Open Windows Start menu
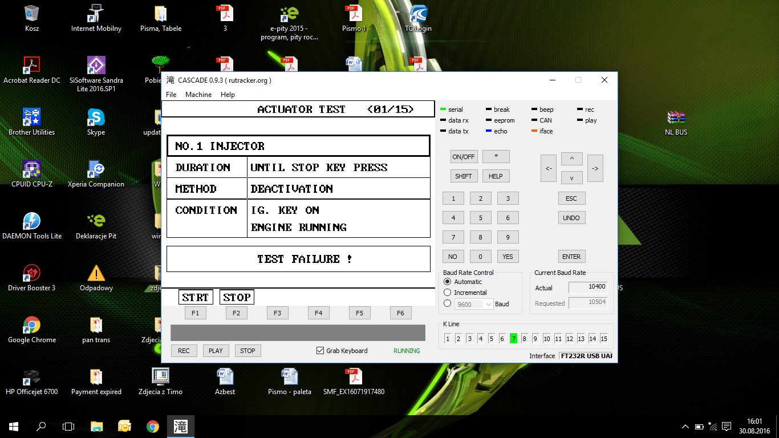The height and width of the screenshot is (438, 779). pyautogui.click(x=14, y=426)
